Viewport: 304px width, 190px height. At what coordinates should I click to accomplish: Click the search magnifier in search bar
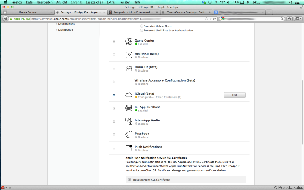click(282, 19)
